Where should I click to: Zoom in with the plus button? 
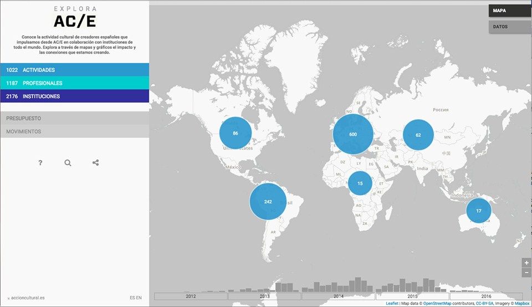tap(526, 263)
